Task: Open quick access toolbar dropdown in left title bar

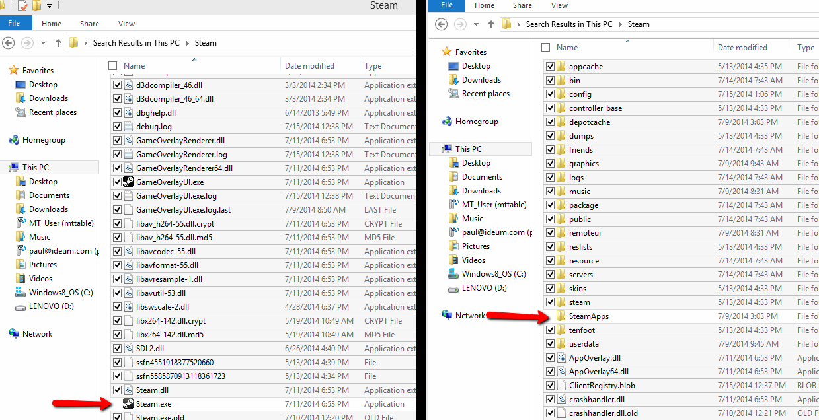Action: 50,6
